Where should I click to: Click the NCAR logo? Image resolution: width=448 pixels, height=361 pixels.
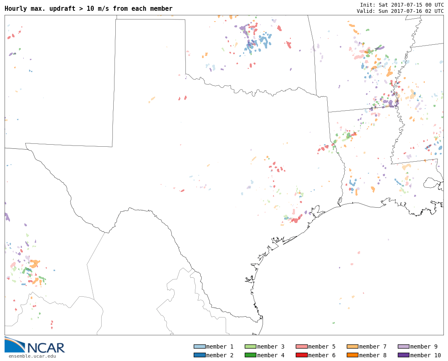click(x=34, y=345)
